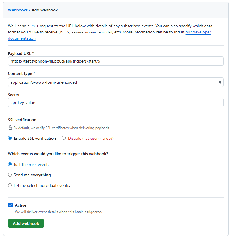The height and width of the screenshot is (238, 232).
Task: Open the Content type dropdown
Action: pos(116,82)
